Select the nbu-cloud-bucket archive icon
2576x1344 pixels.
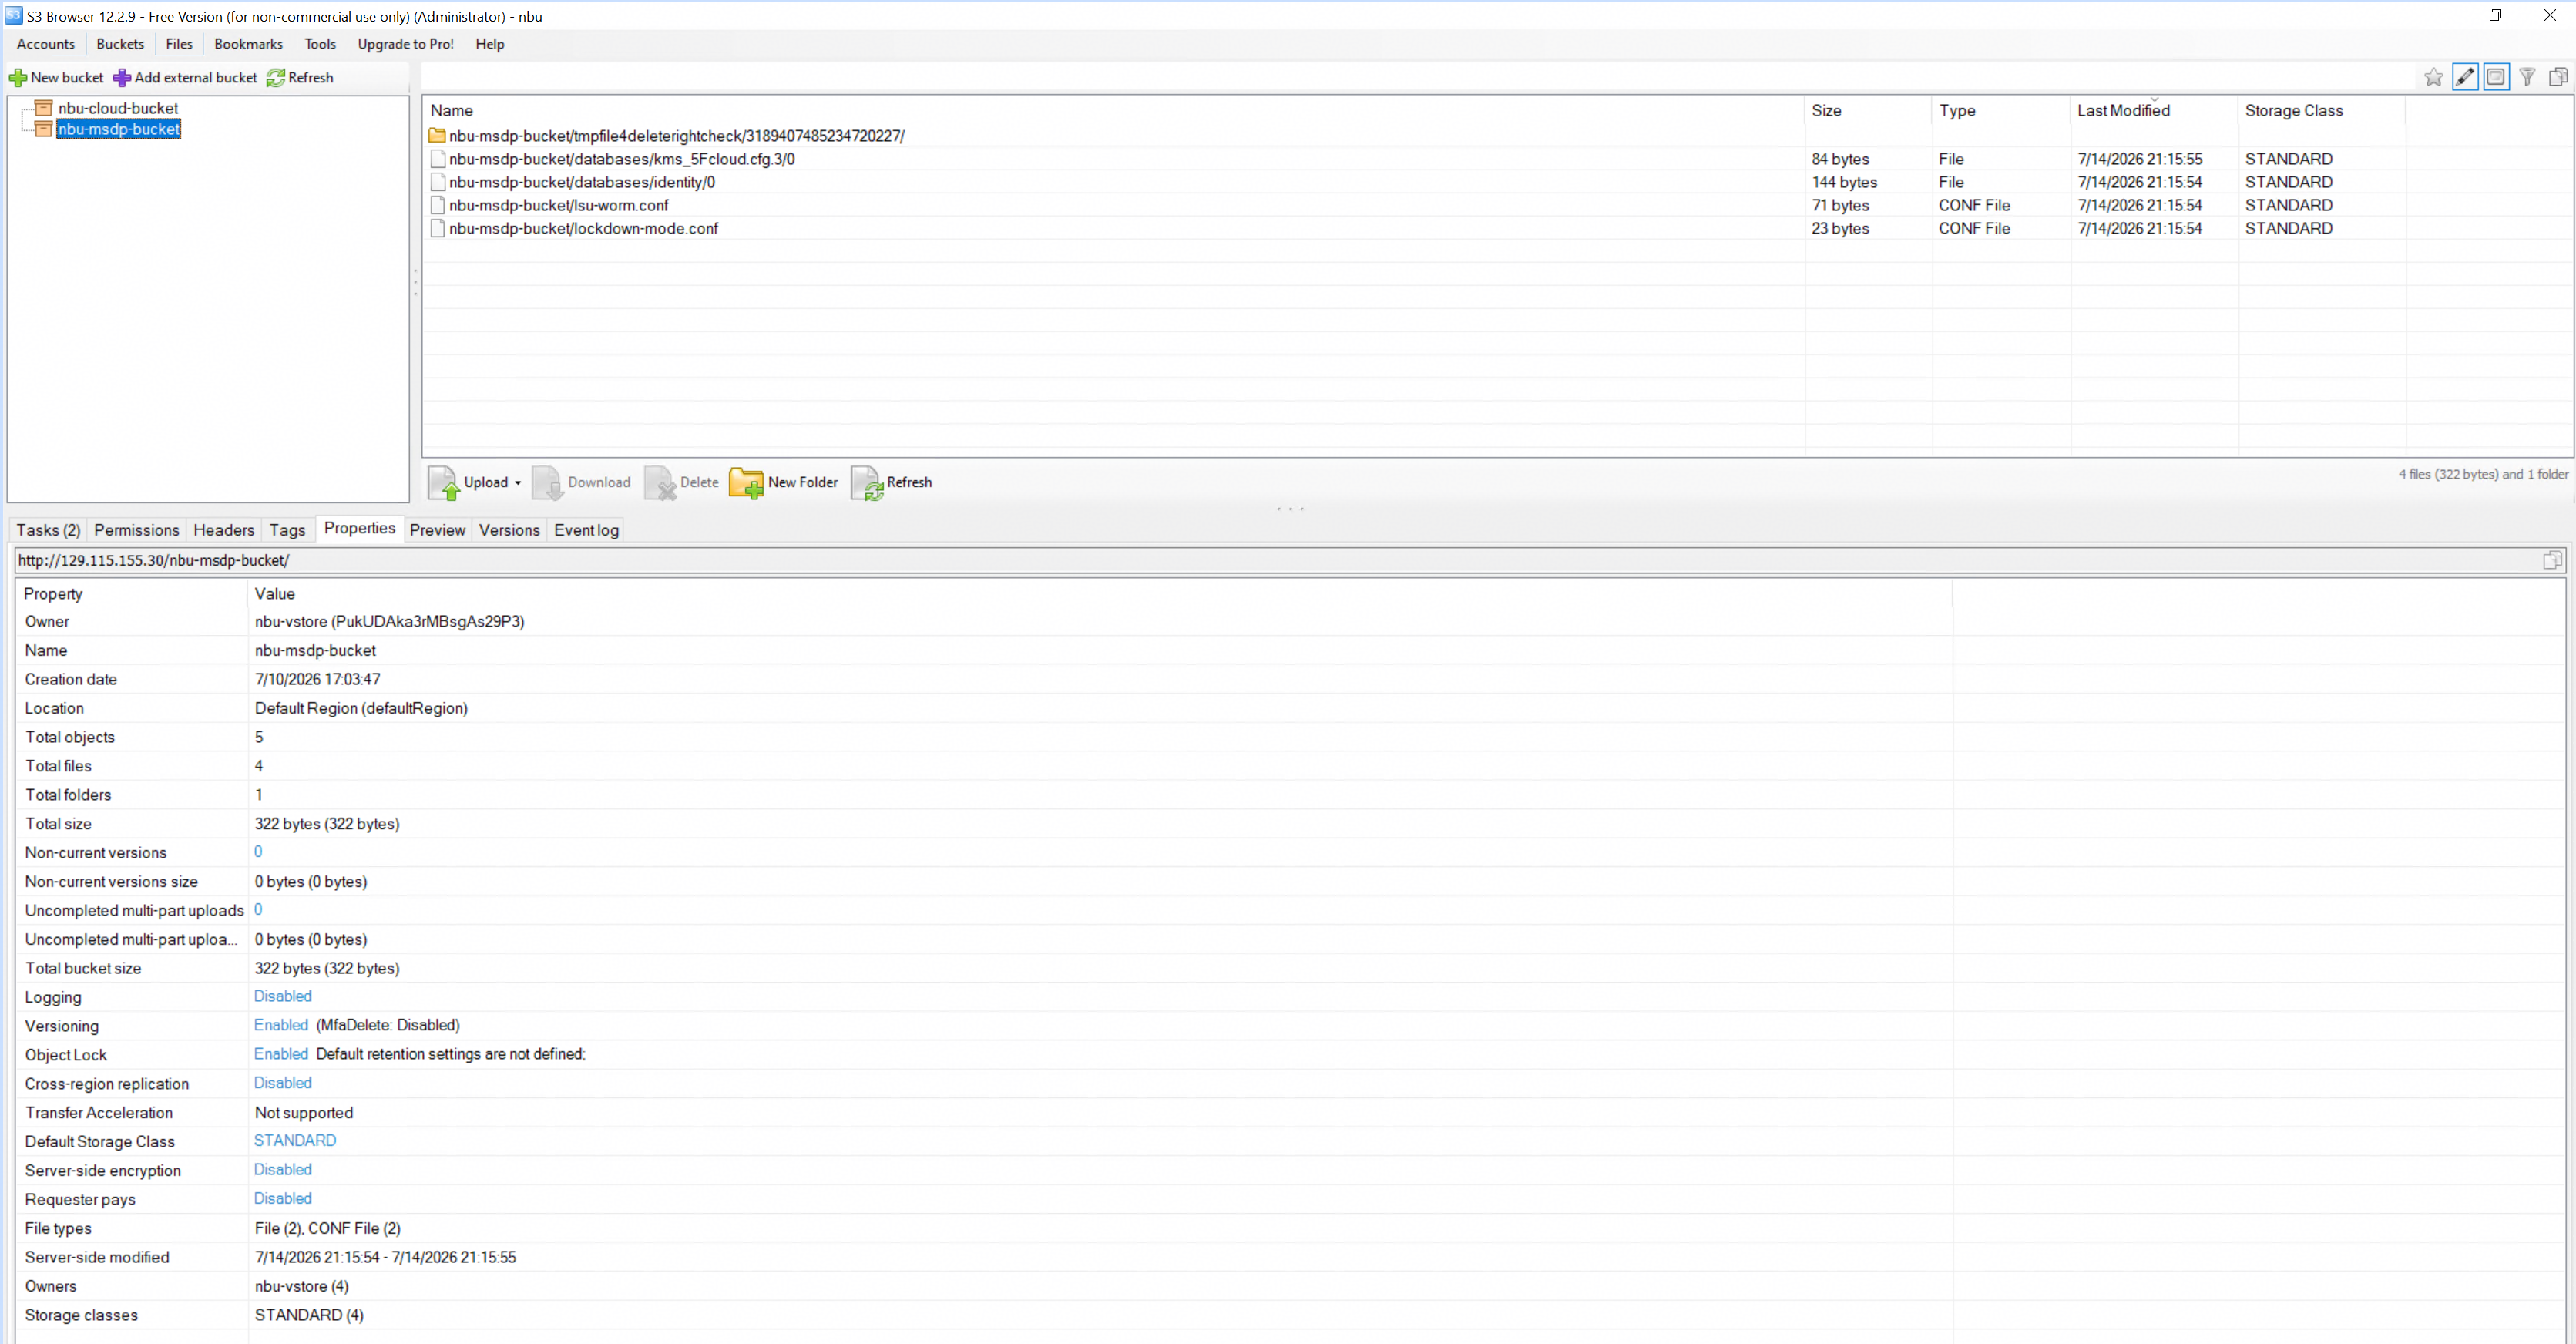[x=43, y=108]
